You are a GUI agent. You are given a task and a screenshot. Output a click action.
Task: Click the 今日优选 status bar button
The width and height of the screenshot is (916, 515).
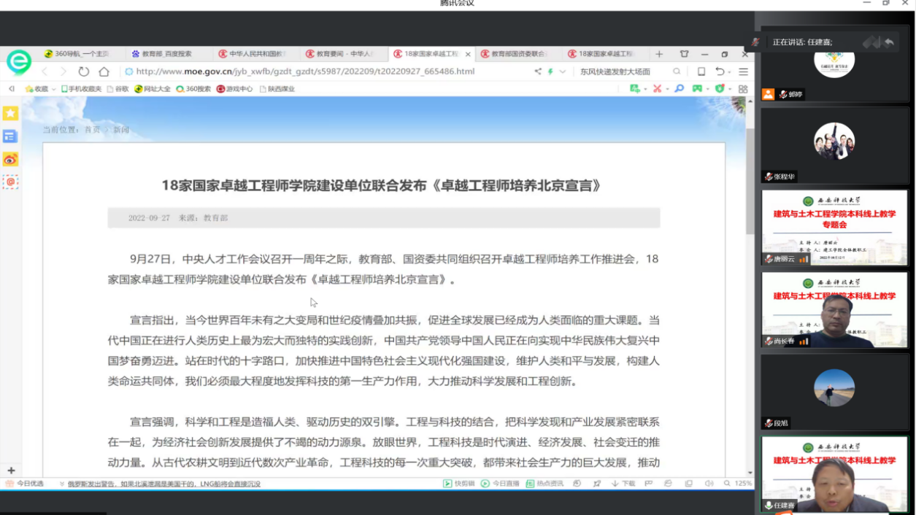[x=25, y=484]
